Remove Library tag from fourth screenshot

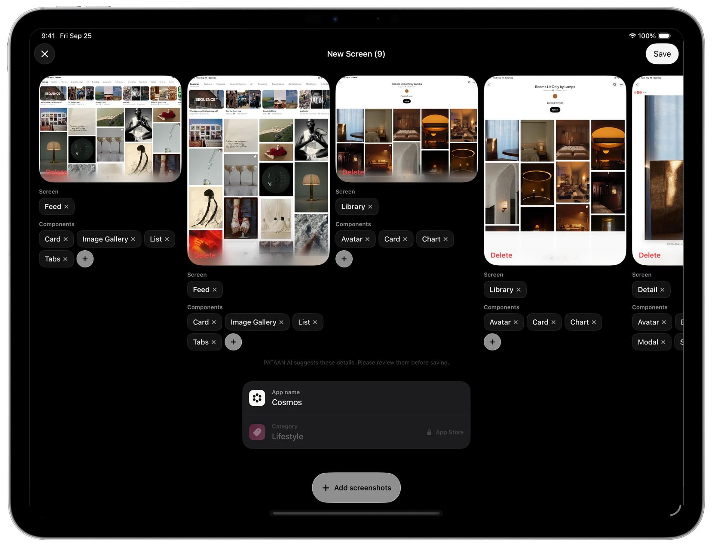coord(518,290)
